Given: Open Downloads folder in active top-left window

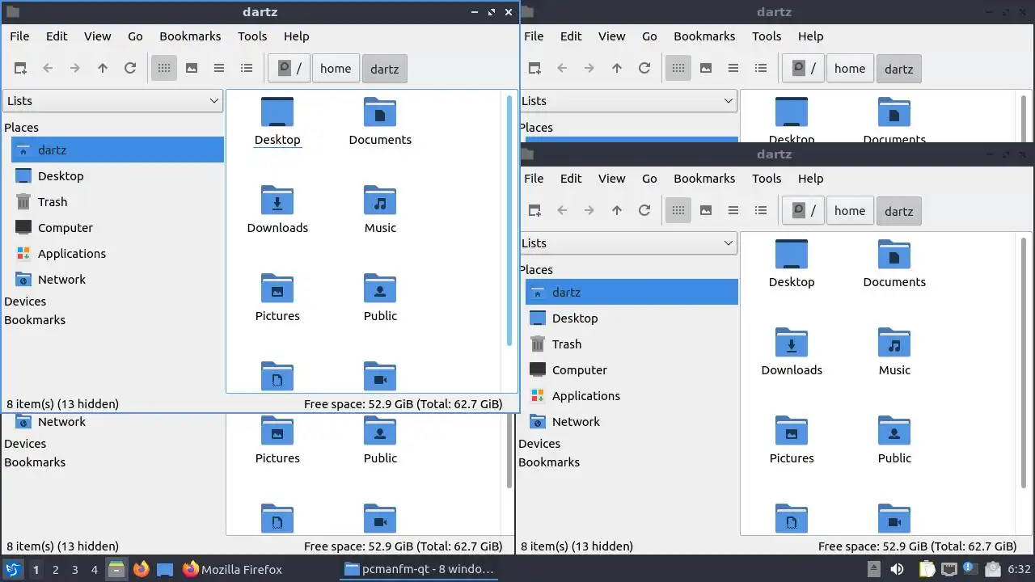Looking at the screenshot, I should click(x=277, y=209).
